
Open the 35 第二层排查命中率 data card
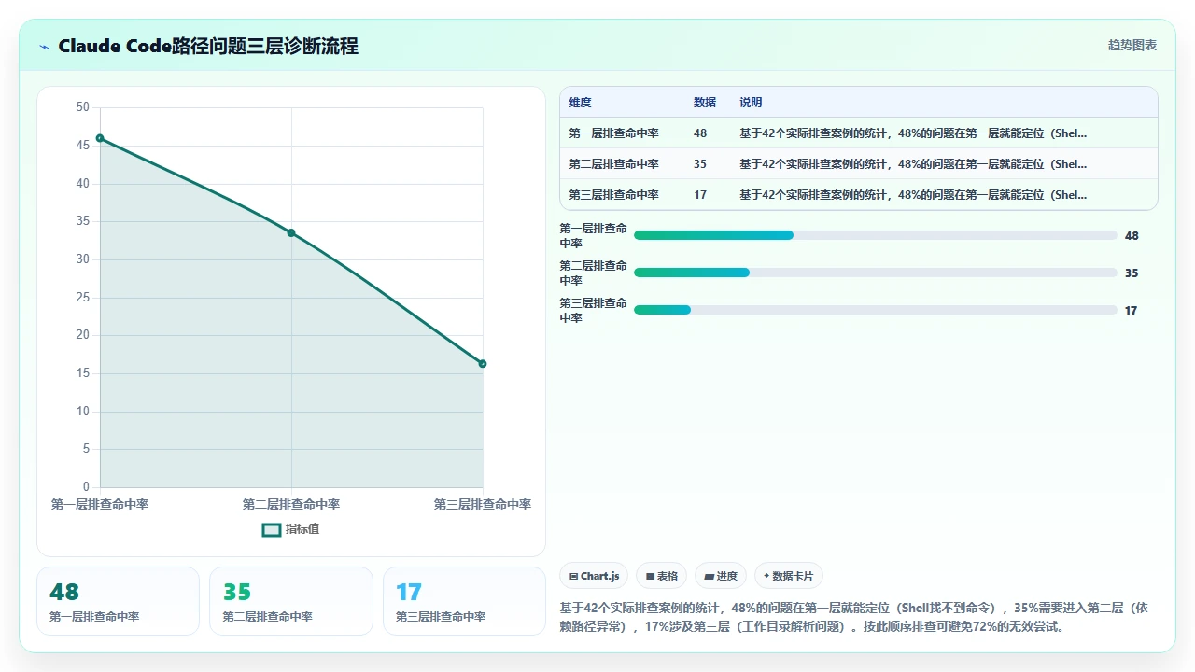(291, 601)
